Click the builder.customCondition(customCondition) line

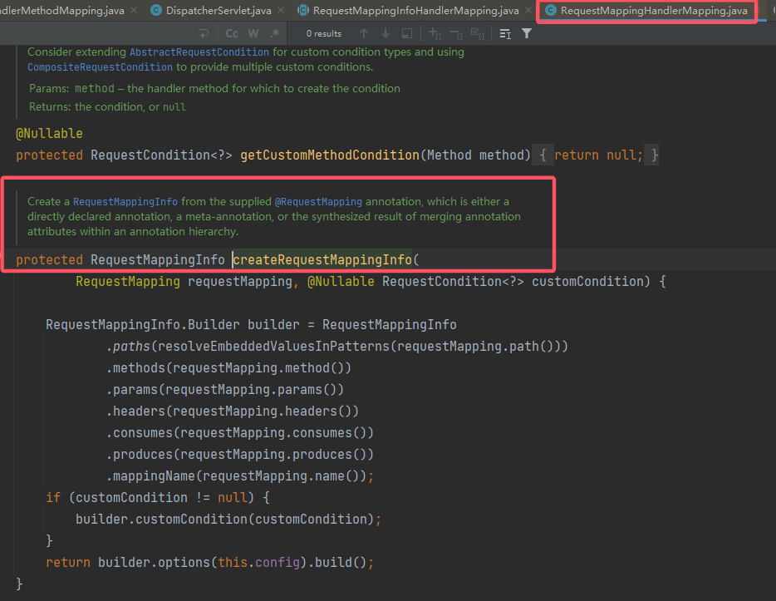click(228, 520)
